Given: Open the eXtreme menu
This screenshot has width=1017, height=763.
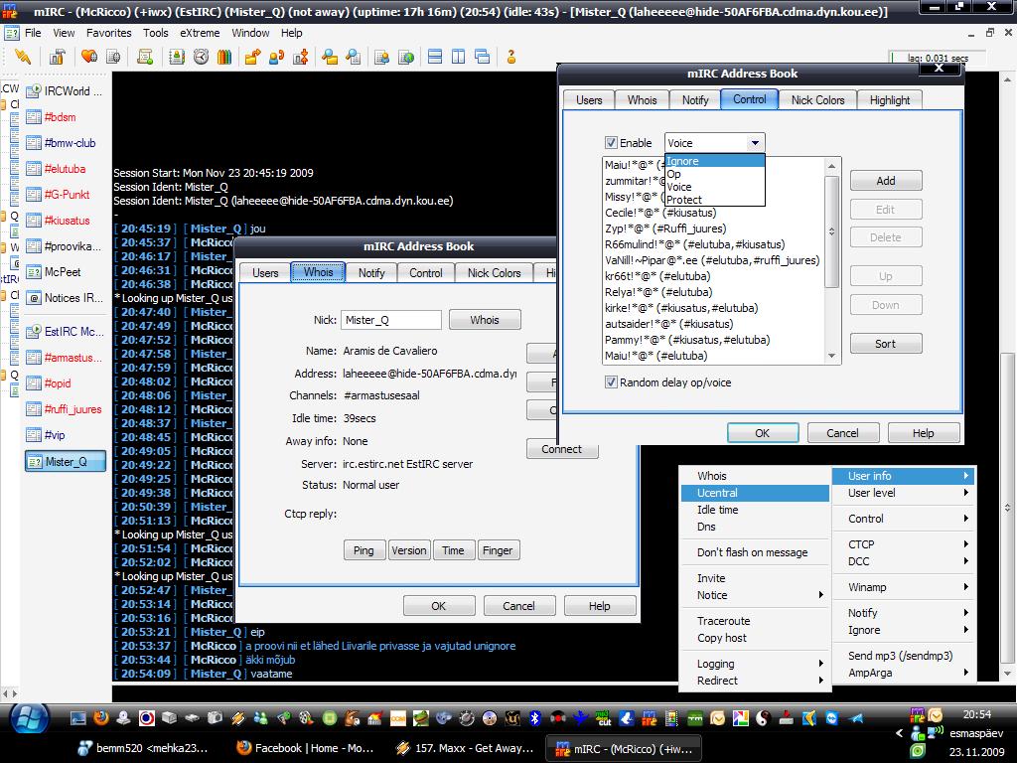Looking at the screenshot, I should (x=200, y=33).
